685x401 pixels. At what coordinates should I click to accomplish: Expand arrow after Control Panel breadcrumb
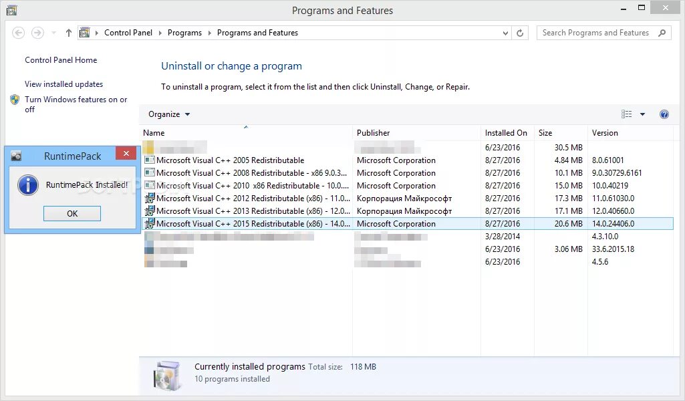pyautogui.click(x=160, y=33)
